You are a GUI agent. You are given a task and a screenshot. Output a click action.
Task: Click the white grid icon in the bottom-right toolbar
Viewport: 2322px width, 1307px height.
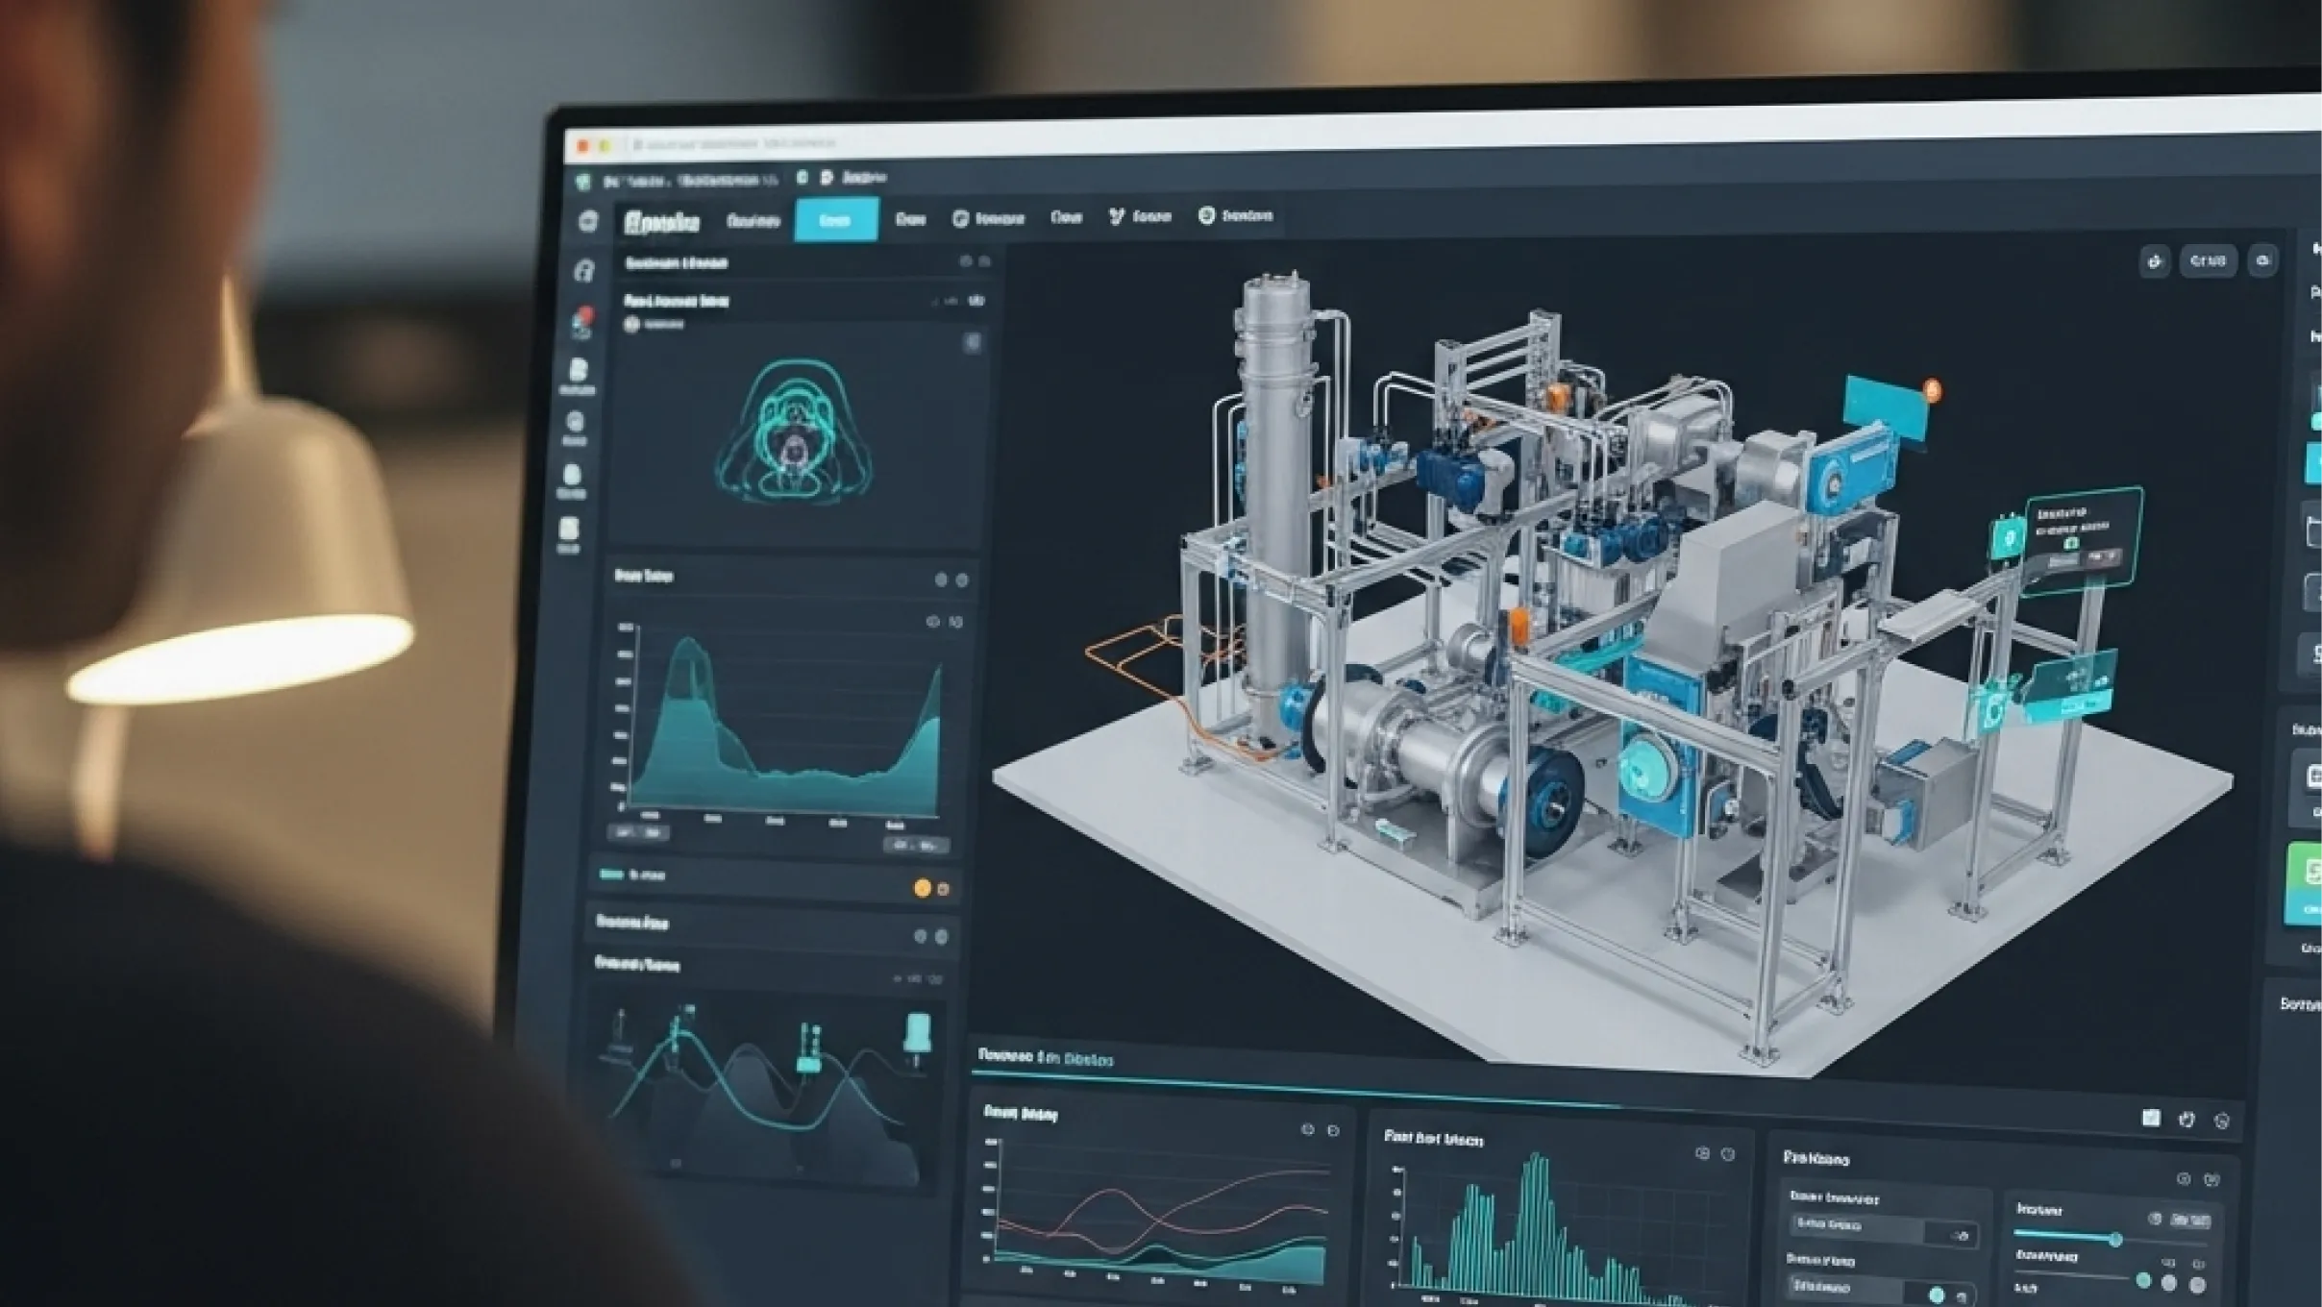point(2151,1117)
